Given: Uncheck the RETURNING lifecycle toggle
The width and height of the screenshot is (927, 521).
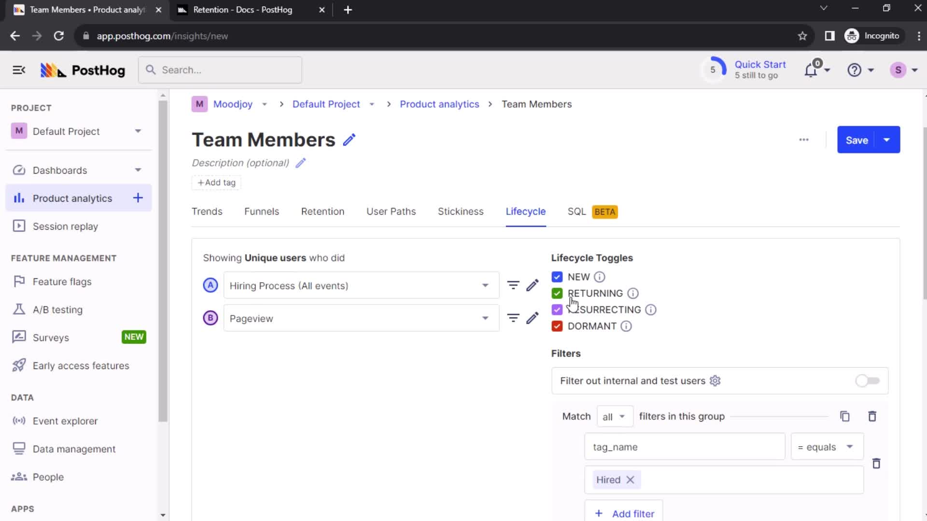Looking at the screenshot, I should [557, 293].
